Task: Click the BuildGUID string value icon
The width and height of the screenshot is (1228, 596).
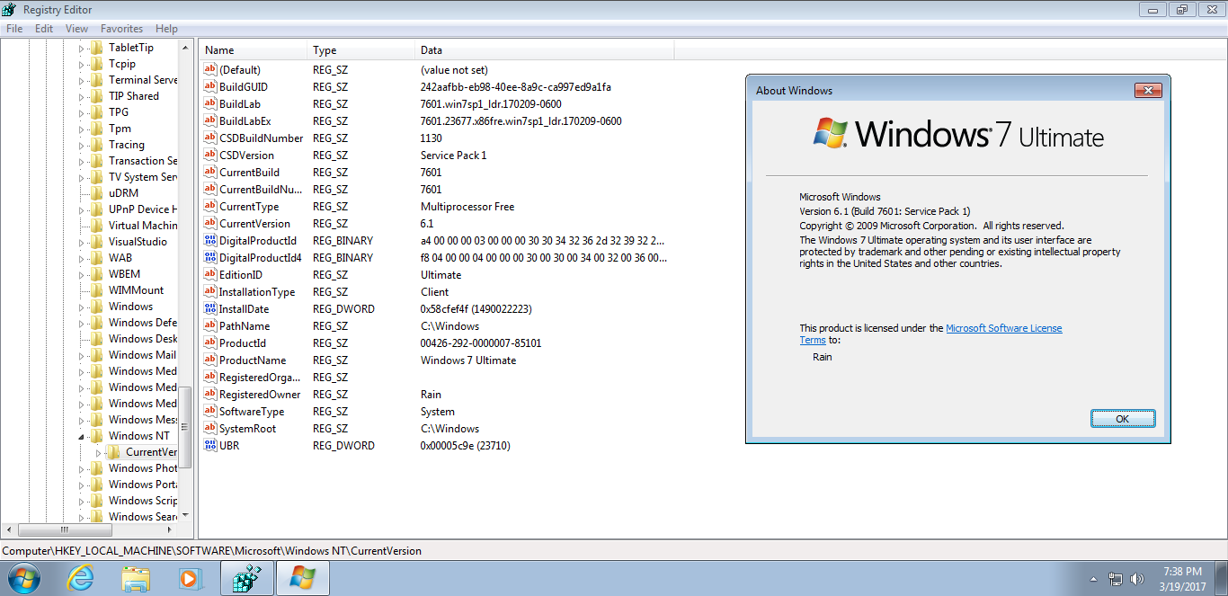Action: point(211,87)
